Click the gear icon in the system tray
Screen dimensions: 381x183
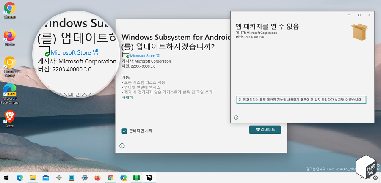(x=375, y=178)
